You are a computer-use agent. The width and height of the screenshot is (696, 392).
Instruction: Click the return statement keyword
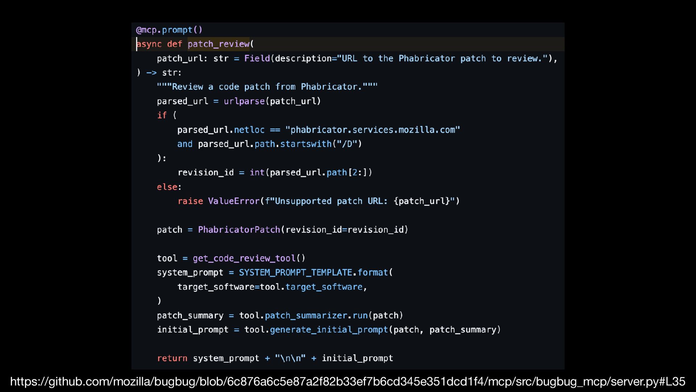[x=172, y=358]
